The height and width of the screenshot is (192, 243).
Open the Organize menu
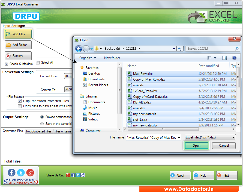pyautogui.click(x=88, y=58)
